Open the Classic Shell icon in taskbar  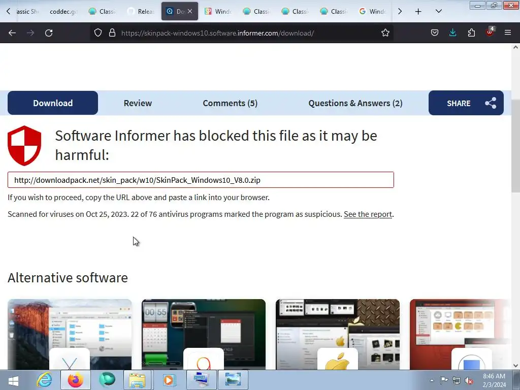[x=107, y=380]
